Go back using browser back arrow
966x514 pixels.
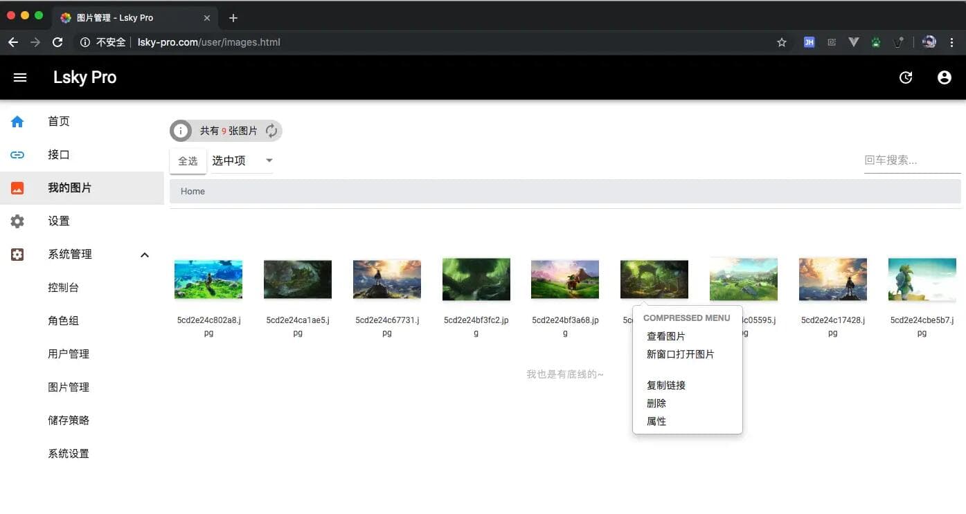pos(13,42)
